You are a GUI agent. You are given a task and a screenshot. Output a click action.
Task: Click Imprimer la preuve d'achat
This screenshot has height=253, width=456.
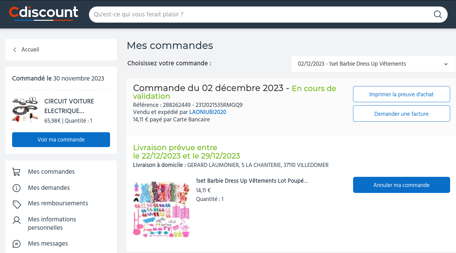[x=401, y=94]
